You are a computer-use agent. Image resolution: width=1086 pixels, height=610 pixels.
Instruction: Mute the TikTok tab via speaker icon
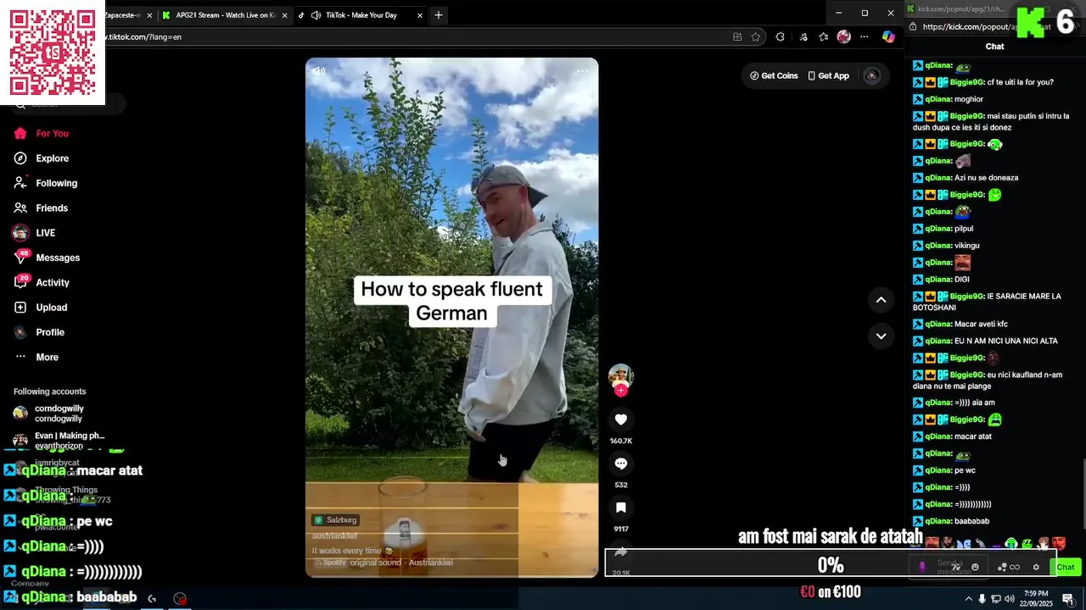(x=316, y=15)
